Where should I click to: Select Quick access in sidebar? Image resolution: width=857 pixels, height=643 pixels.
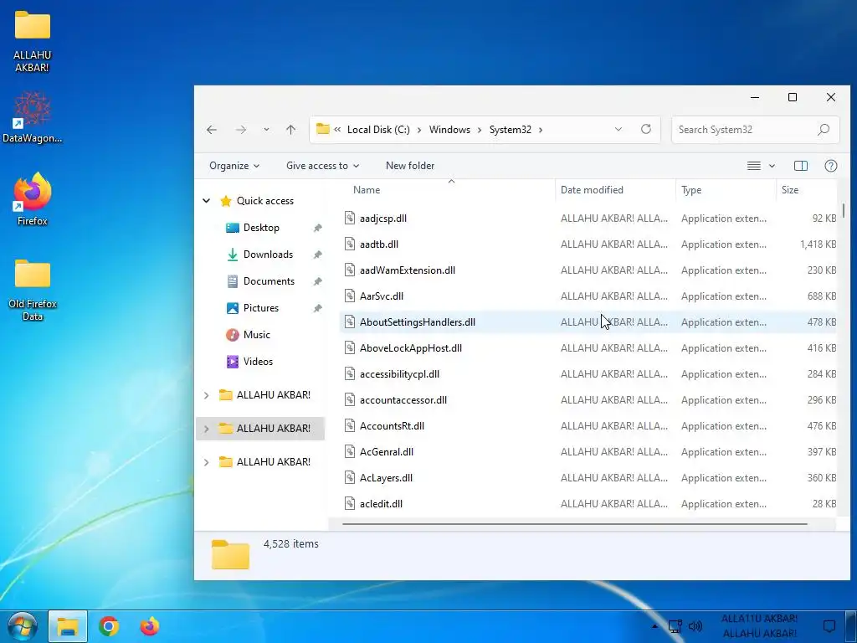[265, 201]
